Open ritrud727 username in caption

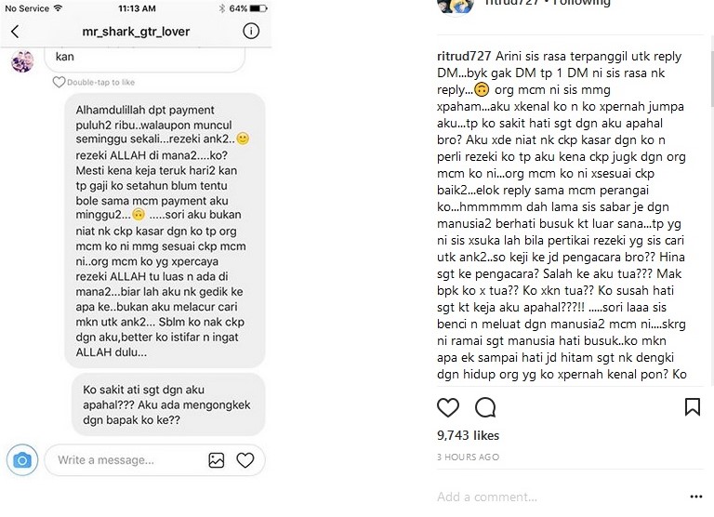tap(464, 56)
